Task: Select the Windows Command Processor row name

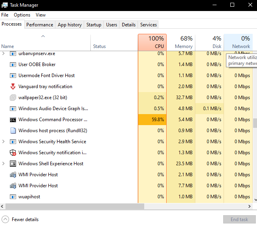Action: pos(53,120)
